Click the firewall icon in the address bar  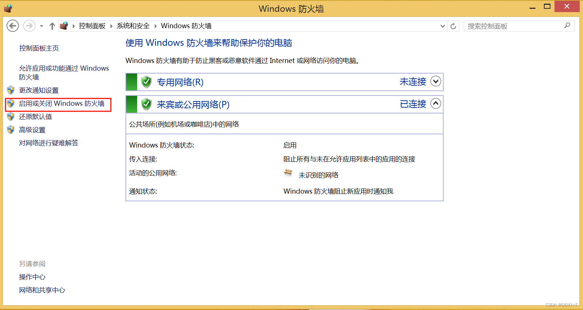click(64, 26)
